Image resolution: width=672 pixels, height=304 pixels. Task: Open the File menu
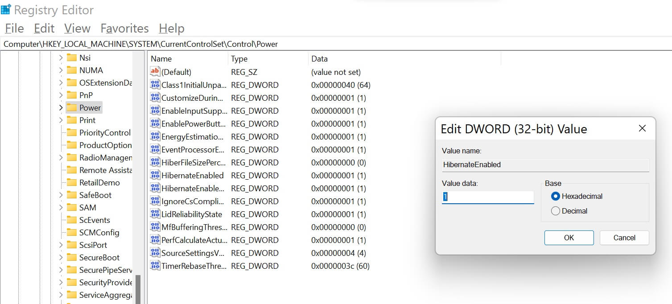click(x=14, y=29)
